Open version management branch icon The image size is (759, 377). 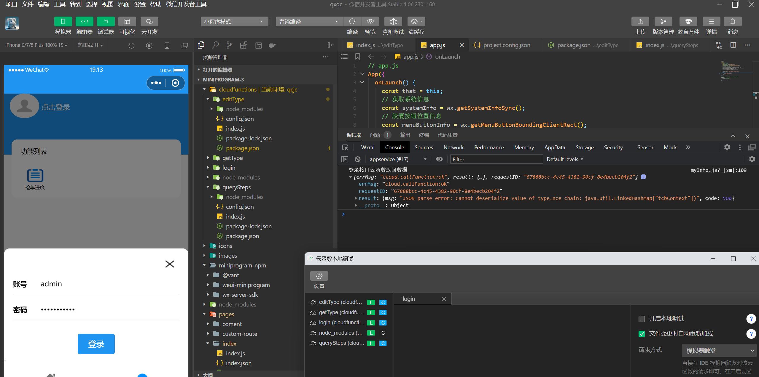(663, 22)
